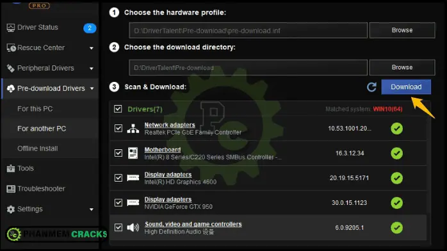Click the Troubleshooter icon
The height and width of the screenshot is (251, 447).
(x=11, y=189)
